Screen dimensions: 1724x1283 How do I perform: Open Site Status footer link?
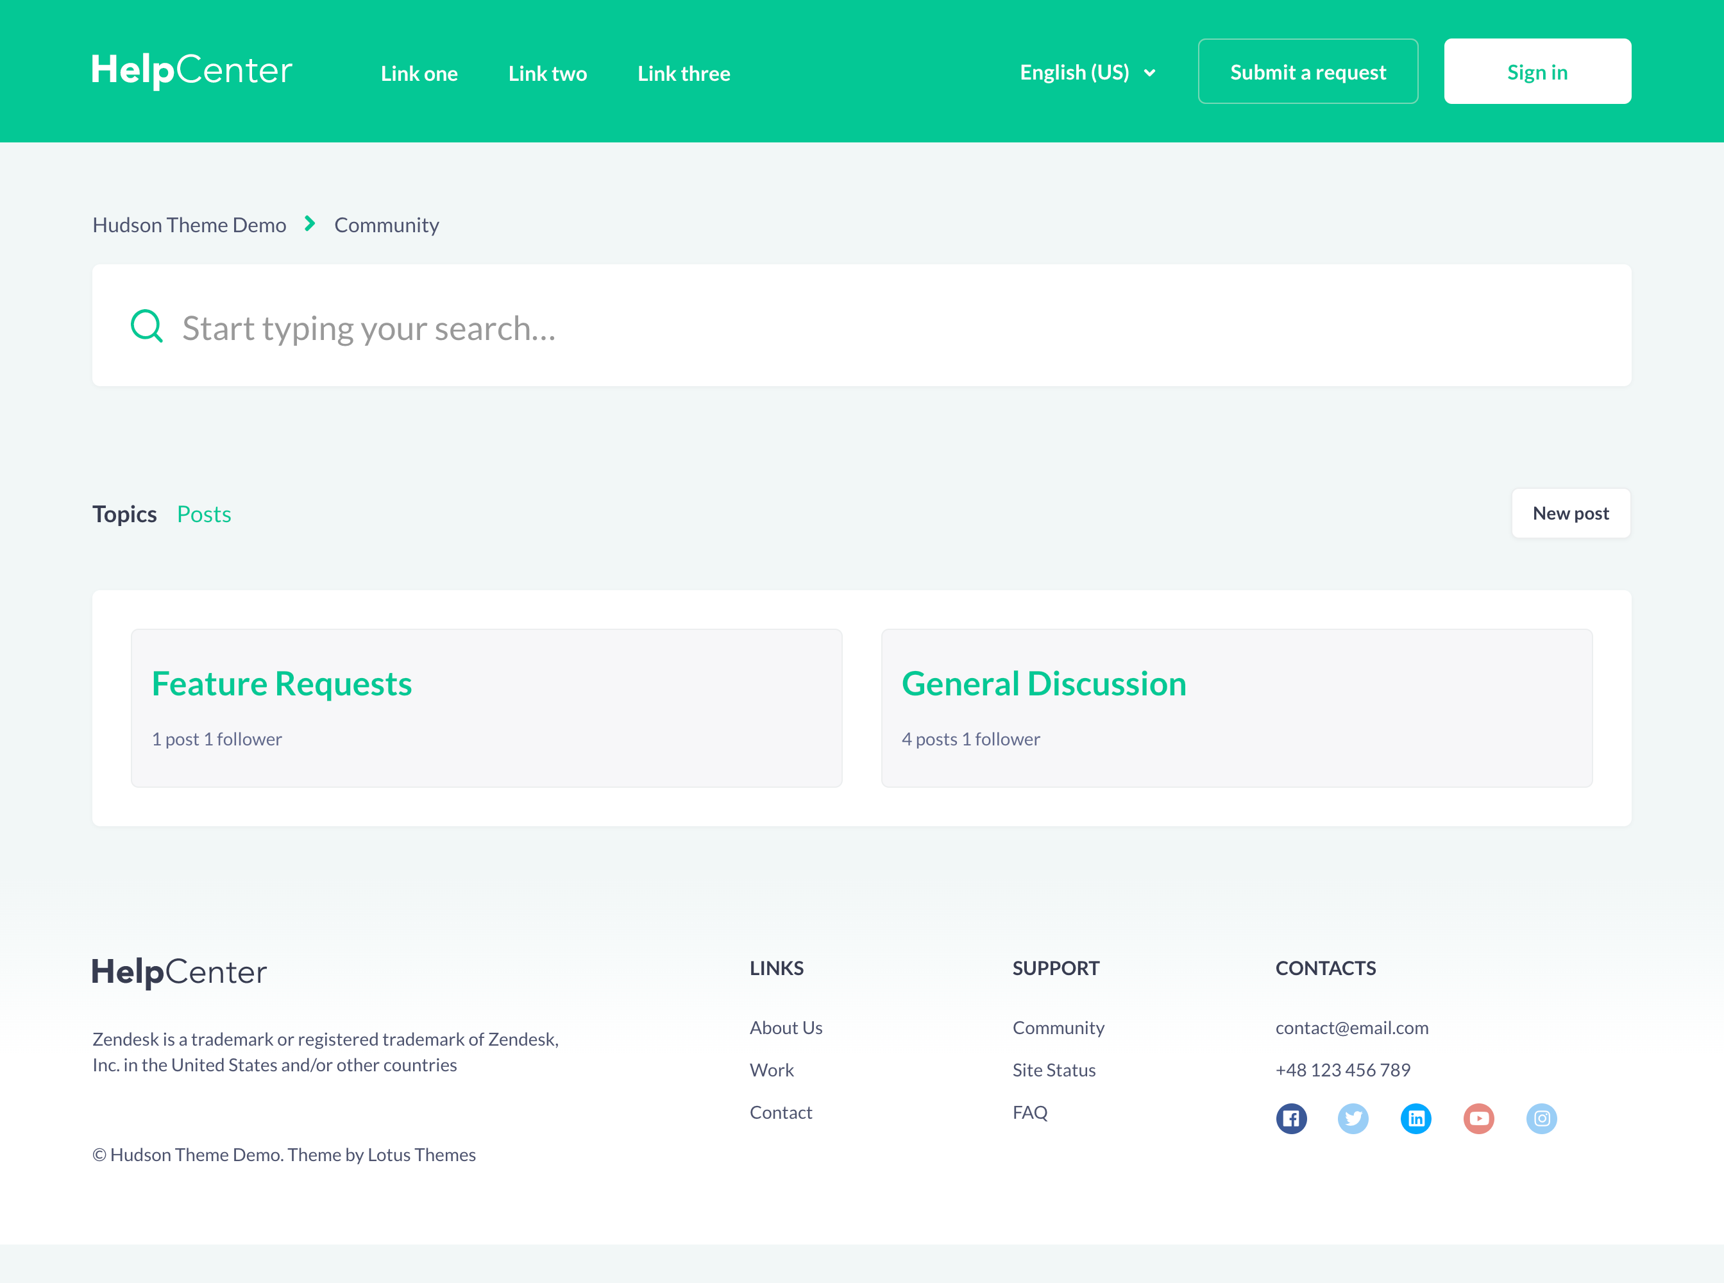pyautogui.click(x=1053, y=1070)
